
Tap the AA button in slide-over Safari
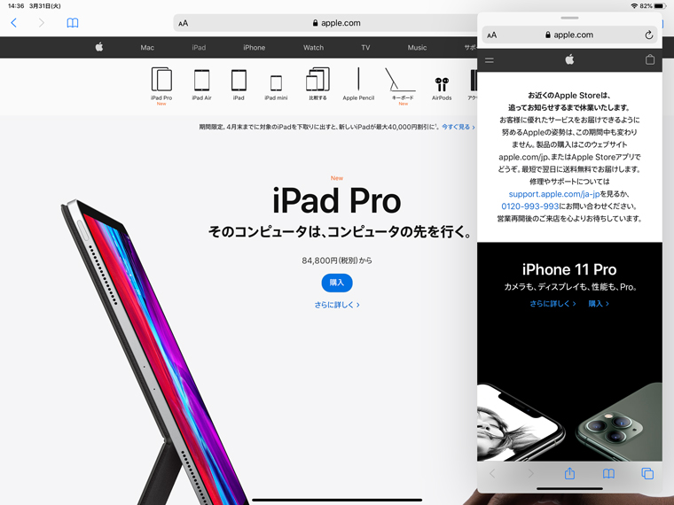click(491, 35)
